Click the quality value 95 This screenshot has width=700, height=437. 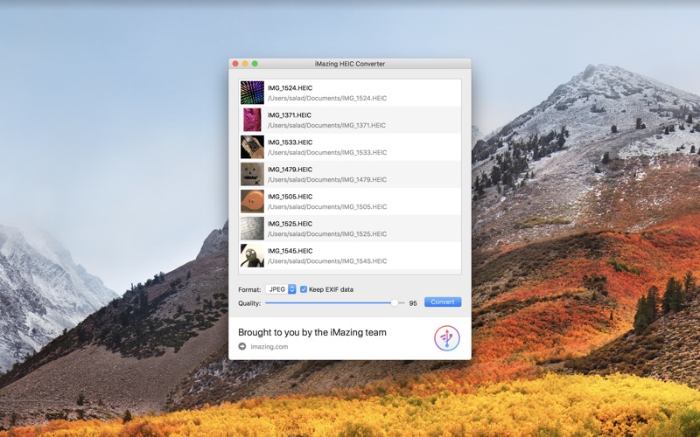pos(413,303)
